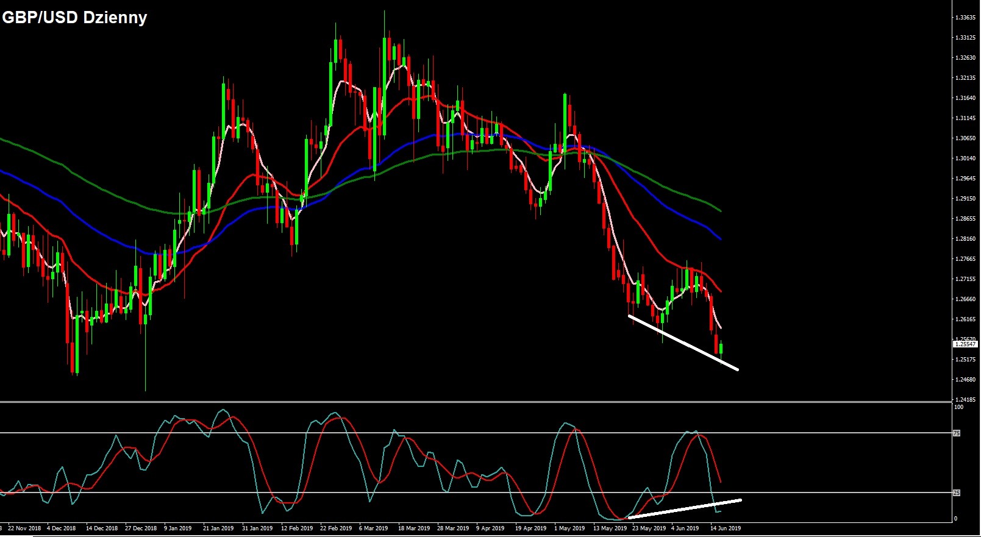The height and width of the screenshot is (537, 981).
Task: Click the white trendline under price lows
Action: tap(683, 343)
